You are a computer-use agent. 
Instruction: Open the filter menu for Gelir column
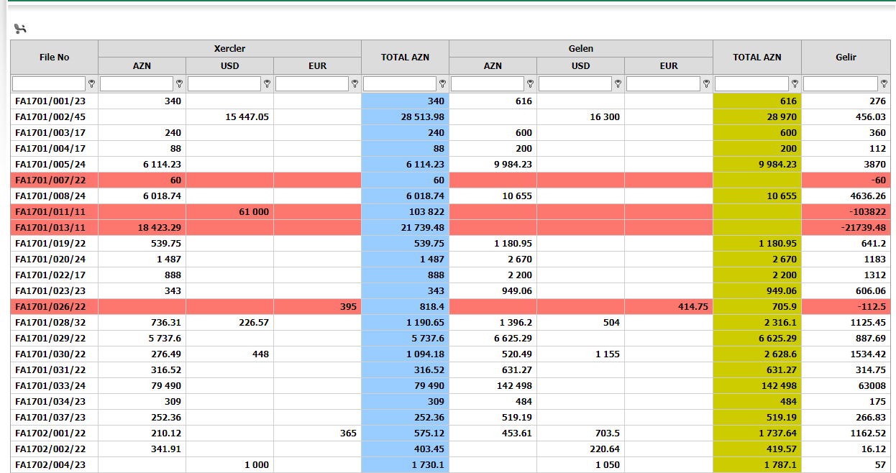(x=884, y=84)
